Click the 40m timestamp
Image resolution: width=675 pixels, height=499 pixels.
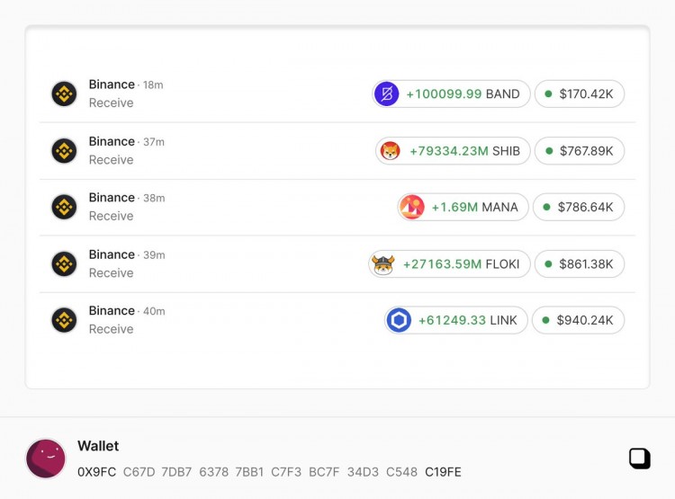pos(154,311)
